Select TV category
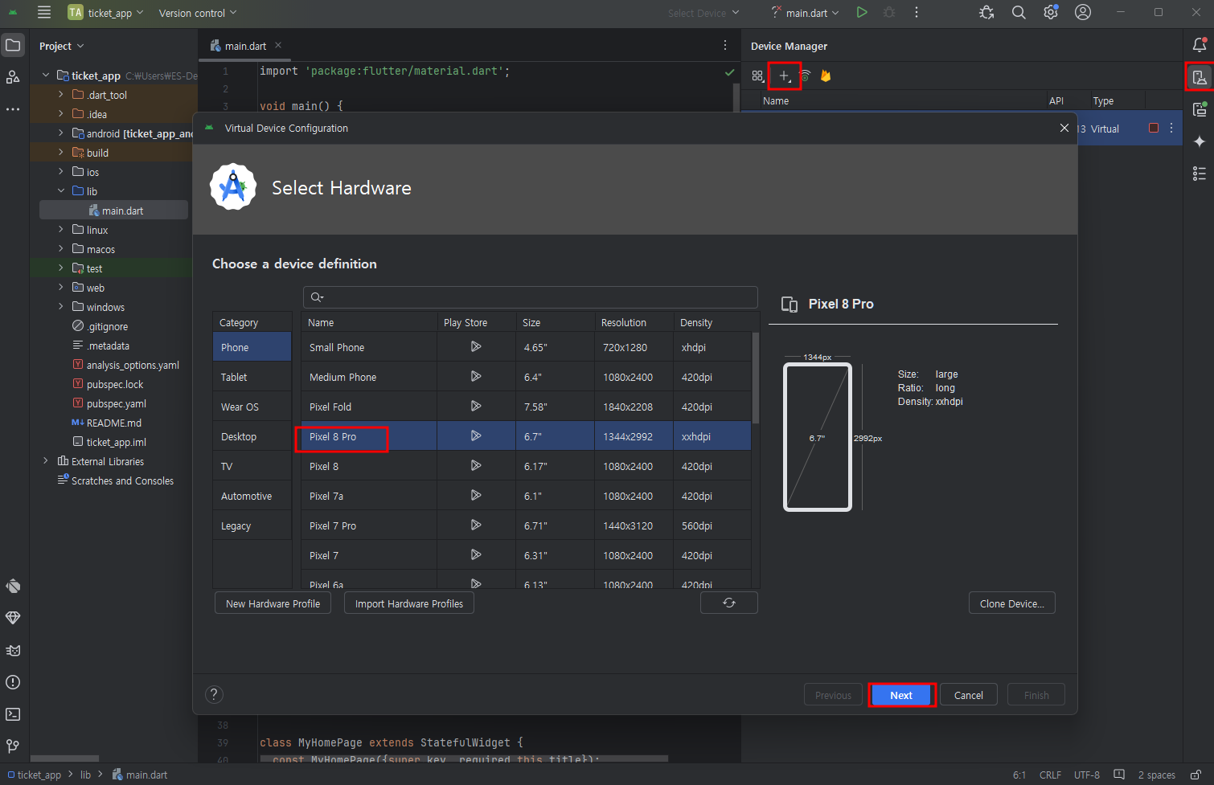Image resolution: width=1214 pixels, height=785 pixels. [x=252, y=466]
